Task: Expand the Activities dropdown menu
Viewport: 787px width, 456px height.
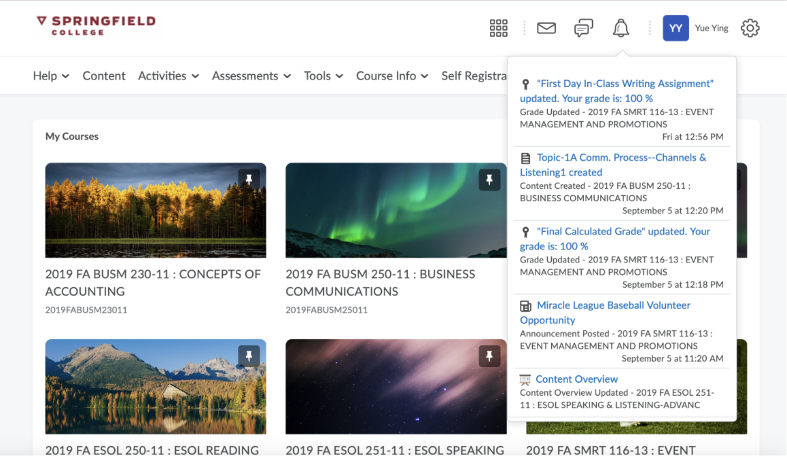Action: click(168, 76)
